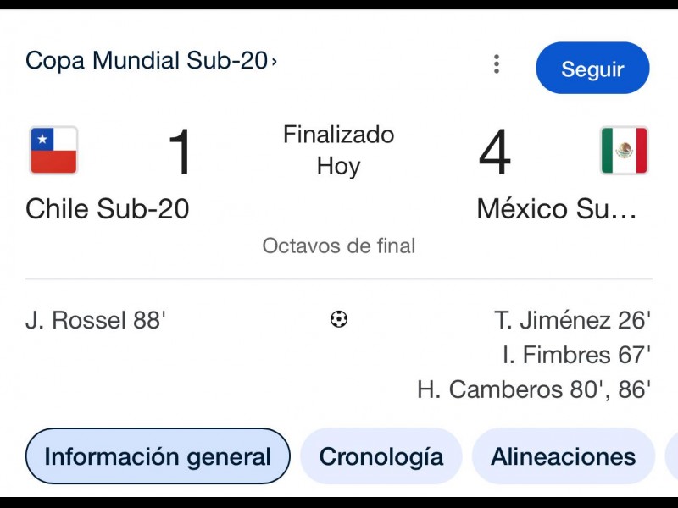This screenshot has height=508, width=678.
Task: Switch to the Cronología tab
Action: pos(381,457)
